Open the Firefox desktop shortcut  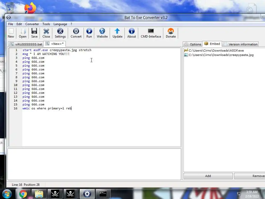pyautogui.click(x=30, y=8)
